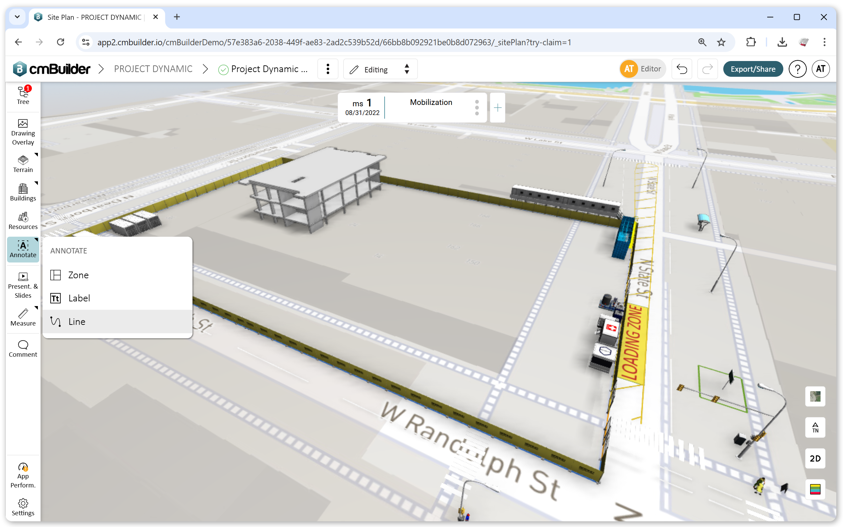
Task: Open the Drawing Overlay tool
Action: 23,132
